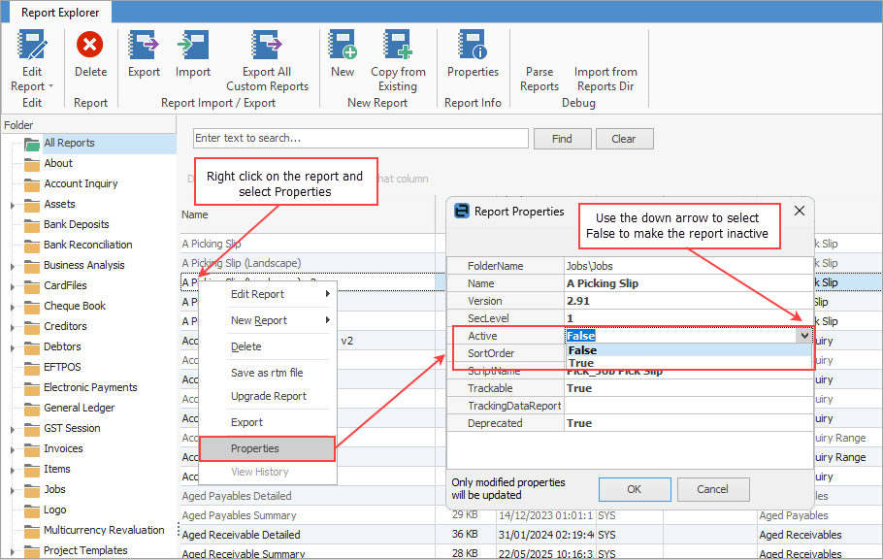The image size is (883, 559).
Task: Open the Active value dropdown arrow
Action: [x=804, y=336]
